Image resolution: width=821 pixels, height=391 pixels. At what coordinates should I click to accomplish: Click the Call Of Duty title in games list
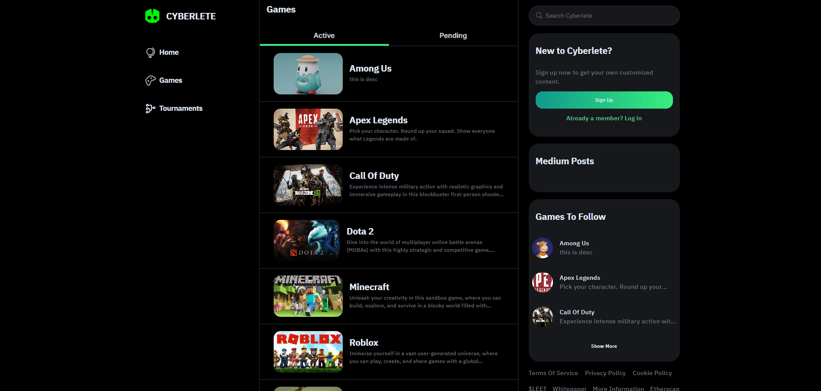374,176
